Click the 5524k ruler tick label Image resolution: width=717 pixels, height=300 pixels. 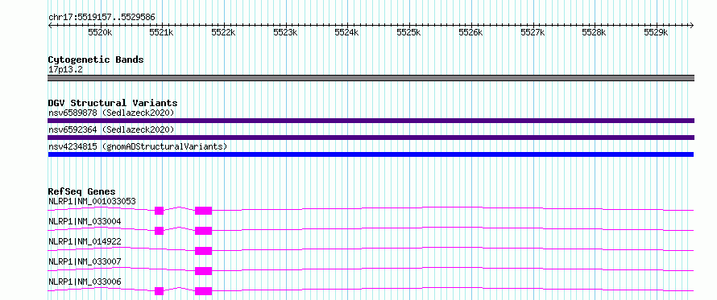click(347, 32)
